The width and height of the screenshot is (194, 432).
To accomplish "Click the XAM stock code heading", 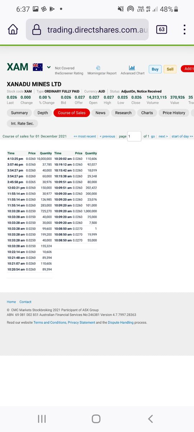I will 18,67.
